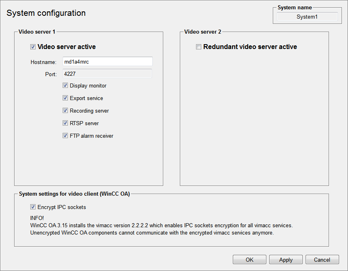
Task: Toggle the Recording server checkbox
Action: point(65,111)
